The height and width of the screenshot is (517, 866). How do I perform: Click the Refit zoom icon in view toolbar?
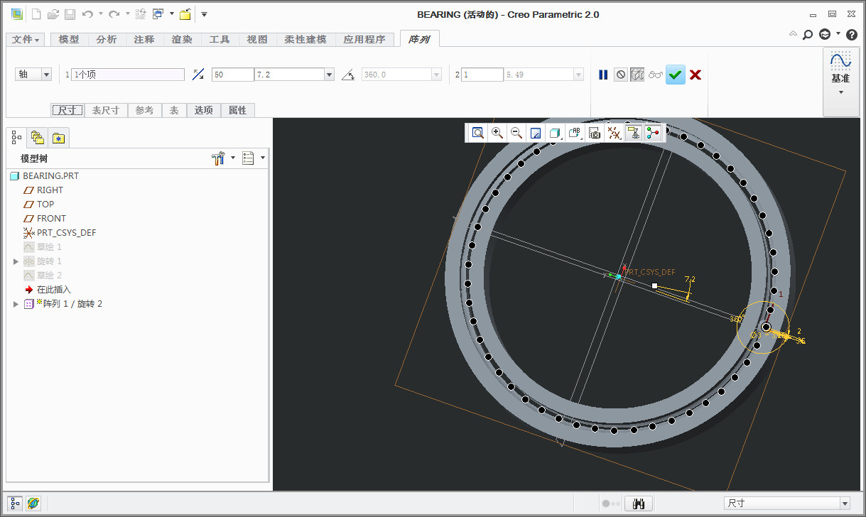pyautogui.click(x=478, y=133)
